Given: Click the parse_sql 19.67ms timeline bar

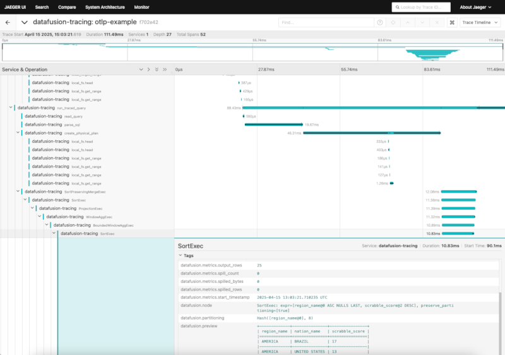Looking at the screenshot, I should pyautogui.click(x=274, y=124).
